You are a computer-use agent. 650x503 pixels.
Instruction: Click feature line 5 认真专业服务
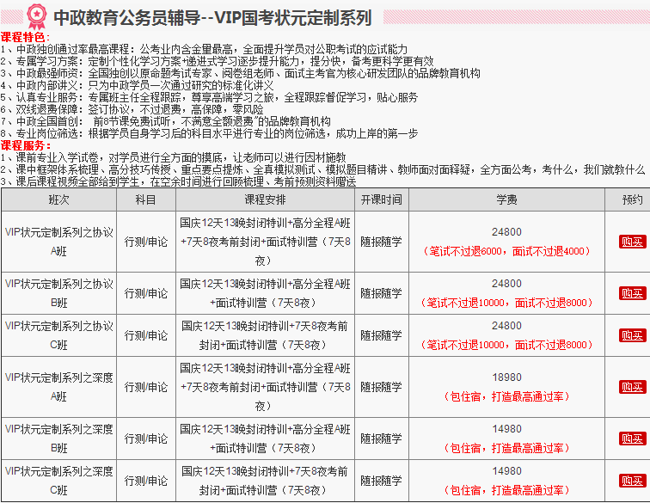point(209,98)
